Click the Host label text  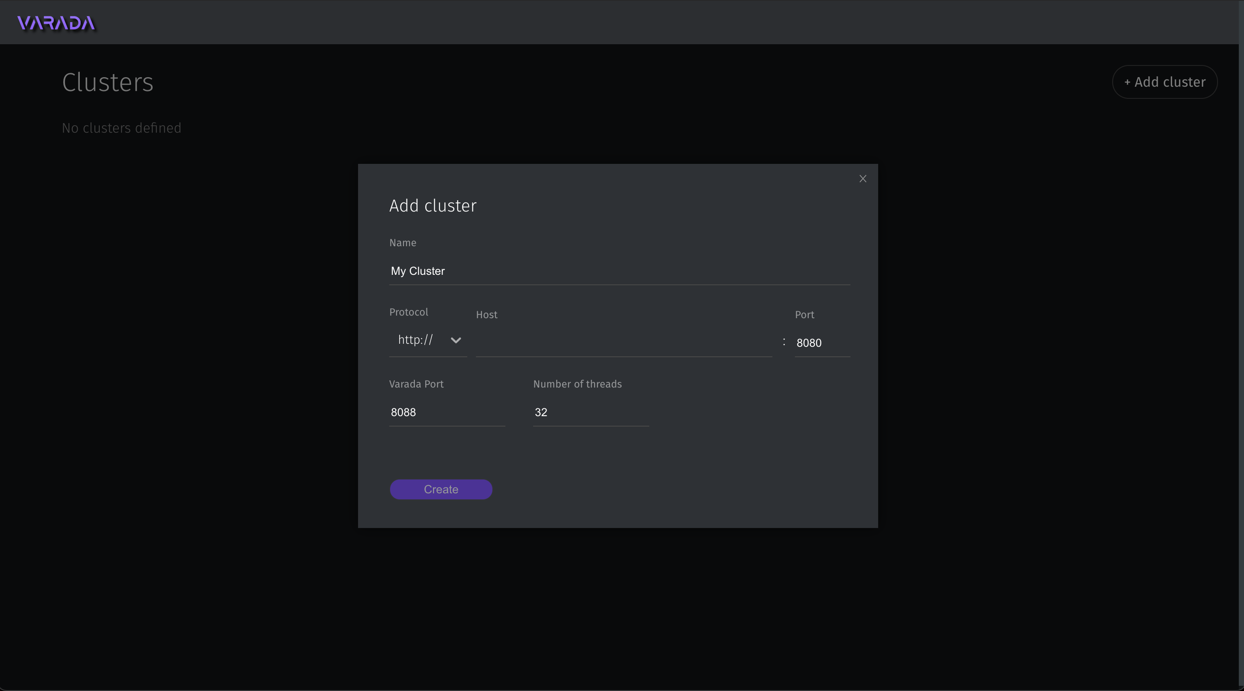click(x=486, y=315)
